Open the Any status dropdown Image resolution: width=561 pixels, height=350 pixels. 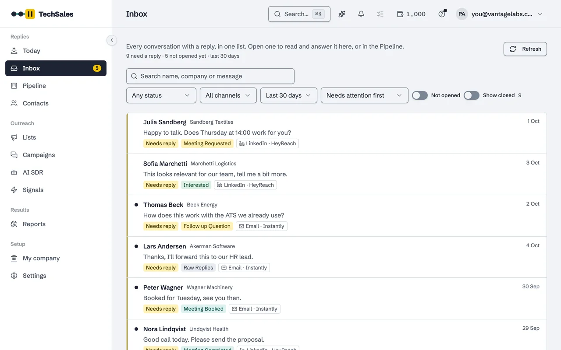tap(161, 95)
